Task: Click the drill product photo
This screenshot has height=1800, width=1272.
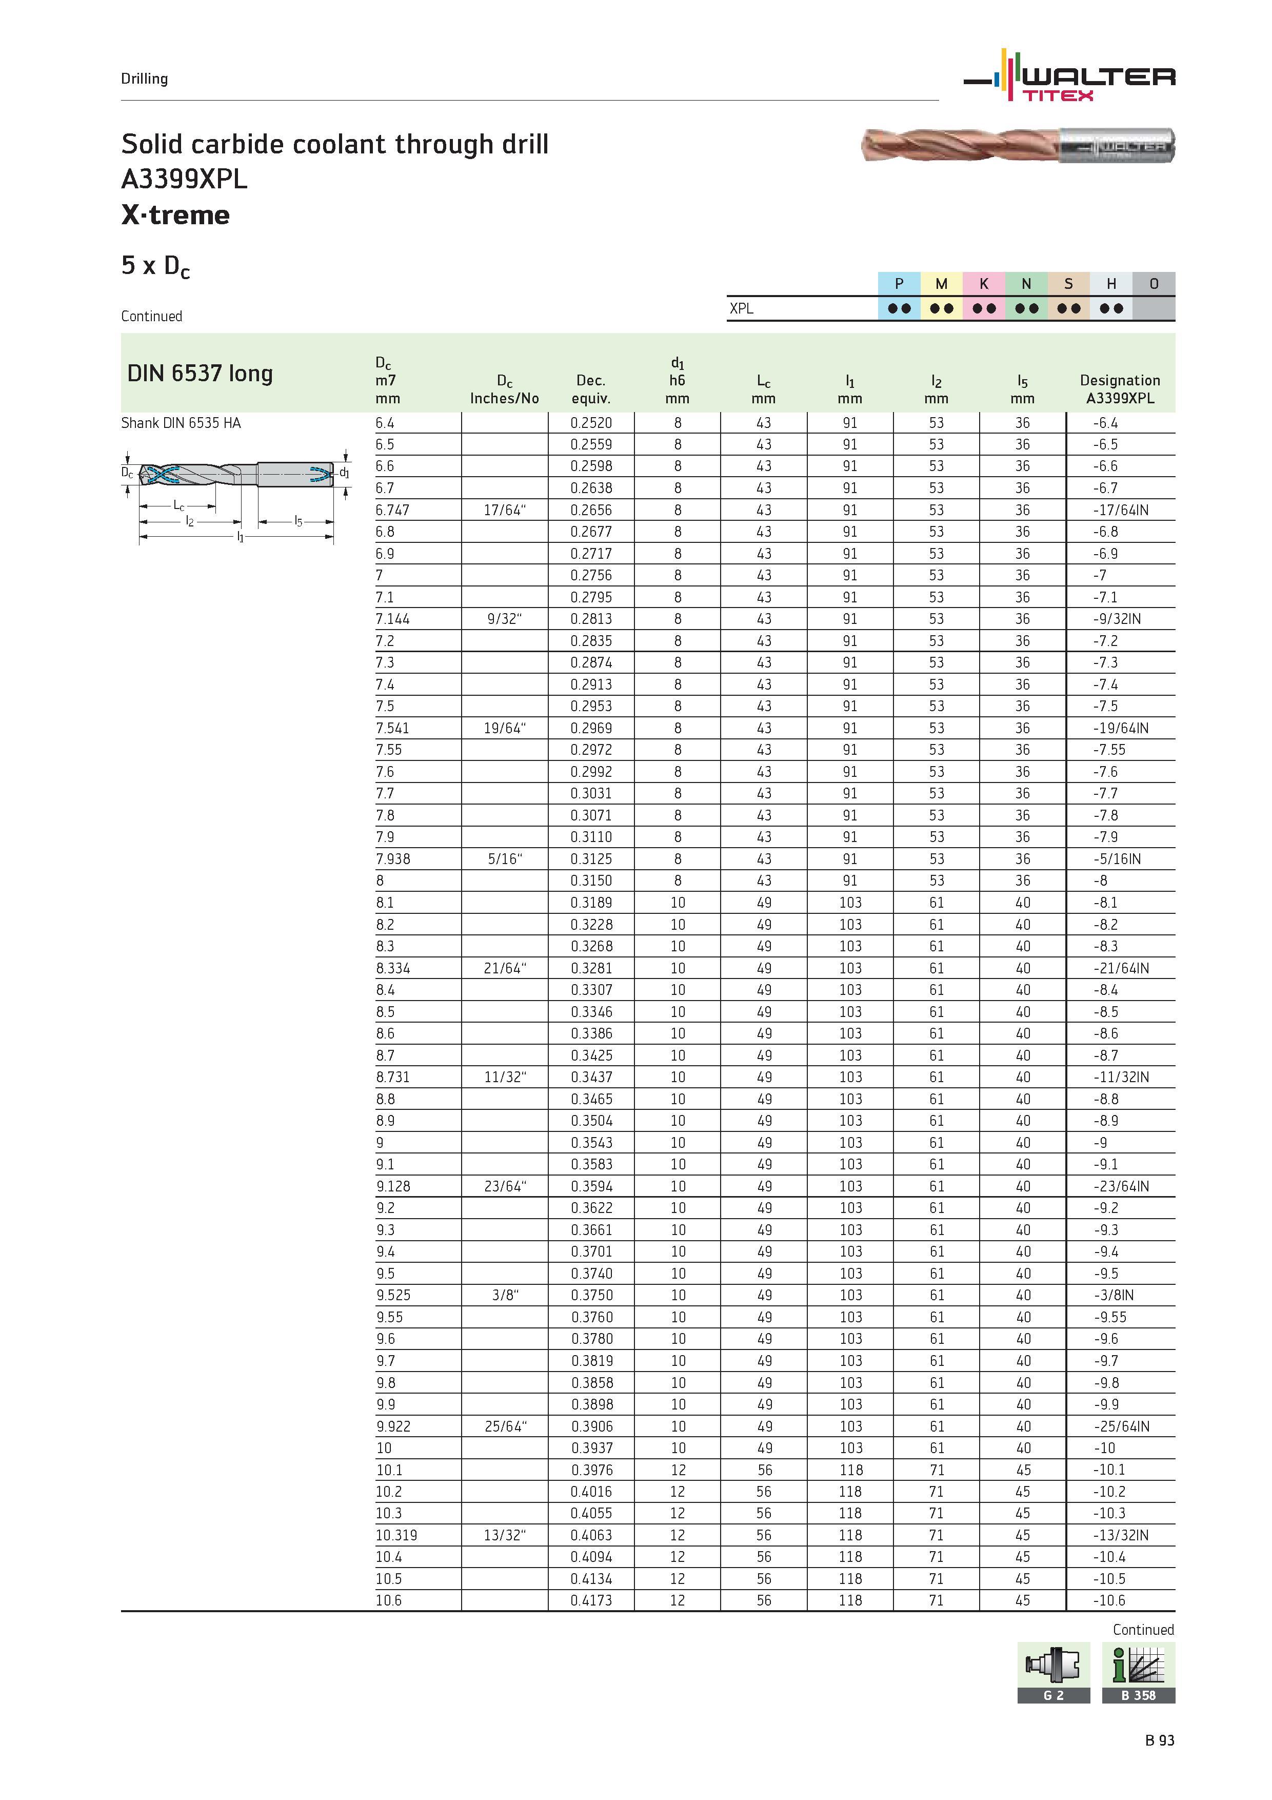Action: (x=1018, y=145)
